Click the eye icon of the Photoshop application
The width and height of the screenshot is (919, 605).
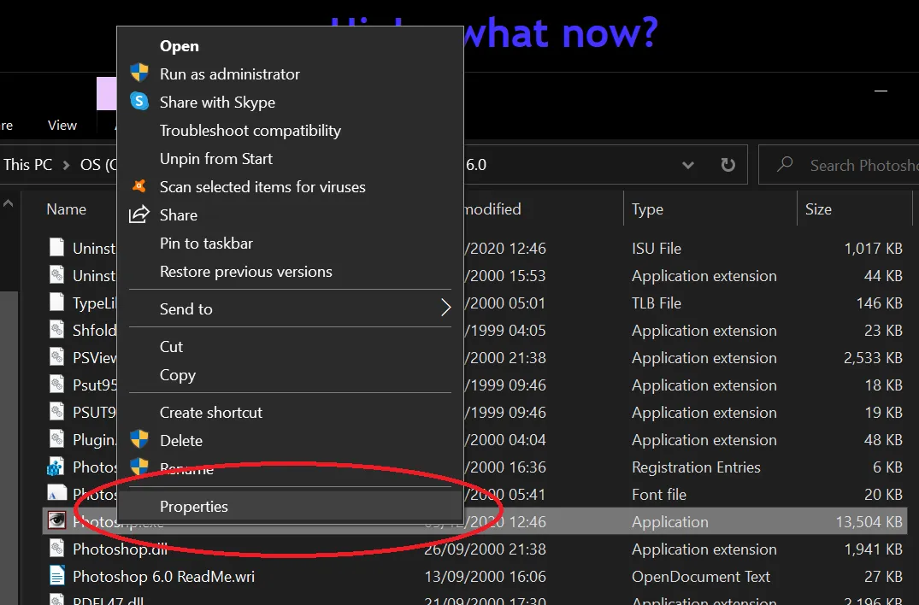click(x=56, y=521)
